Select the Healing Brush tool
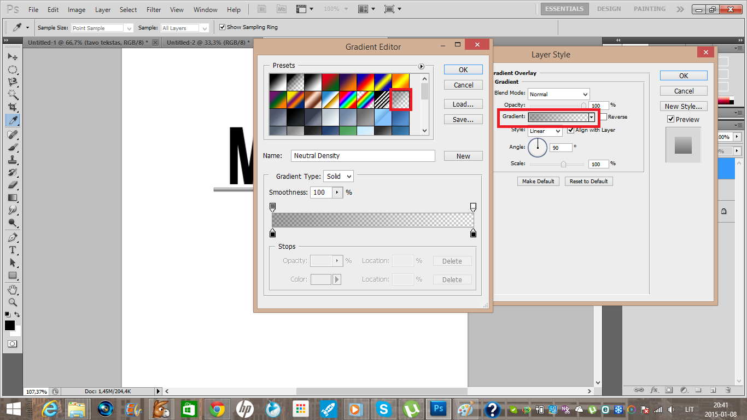747x420 pixels. point(12,135)
